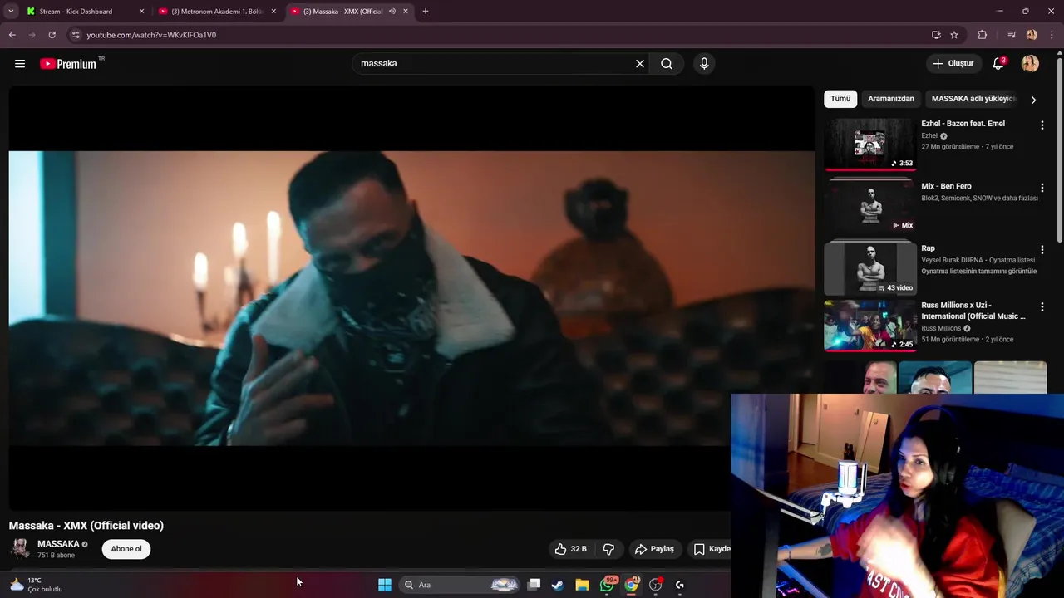This screenshot has width=1064, height=598.
Task: Open options for Mix - Ben Fero
Action: click(1042, 188)
